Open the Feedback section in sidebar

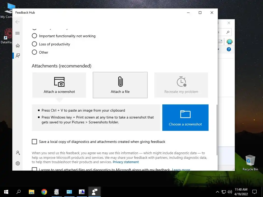click(18, 56)
